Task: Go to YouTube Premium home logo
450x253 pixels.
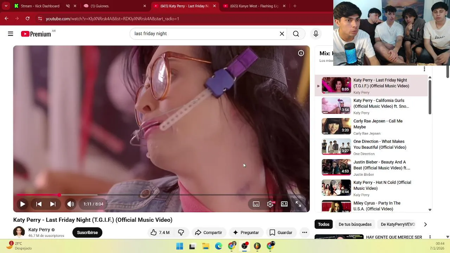Action: pyautogui.click(x=36, y=34)
